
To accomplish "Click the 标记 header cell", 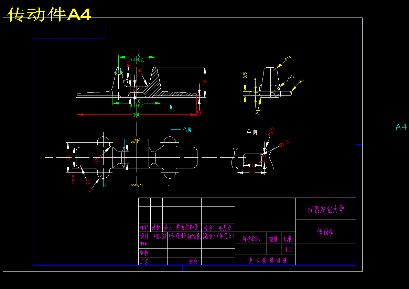I will tap(144, 228).
